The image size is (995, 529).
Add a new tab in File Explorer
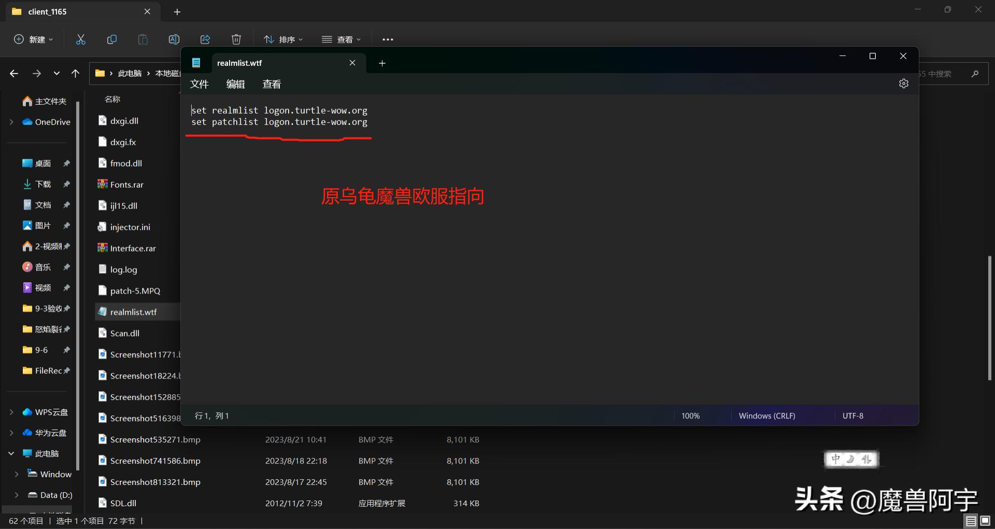[x=177, y=12]
